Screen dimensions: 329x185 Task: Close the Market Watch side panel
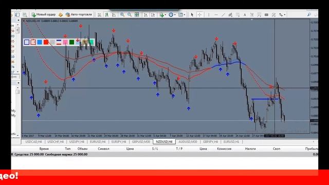coord(19,21)
